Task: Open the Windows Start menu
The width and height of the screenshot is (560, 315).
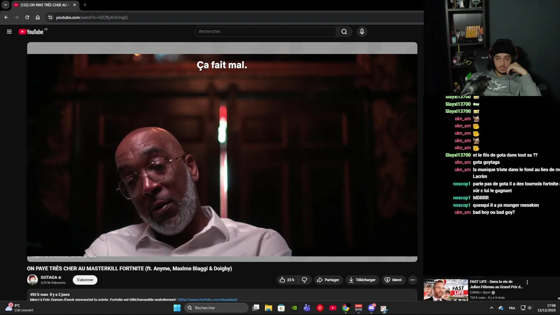Action: [x=177, y=308]
